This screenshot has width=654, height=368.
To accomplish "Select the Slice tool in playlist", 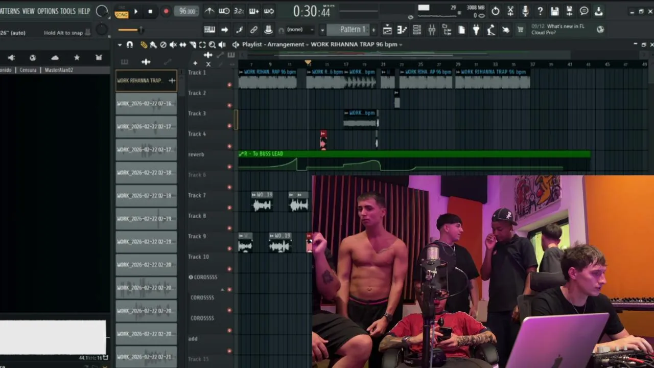I will click(x=193, y=45).
